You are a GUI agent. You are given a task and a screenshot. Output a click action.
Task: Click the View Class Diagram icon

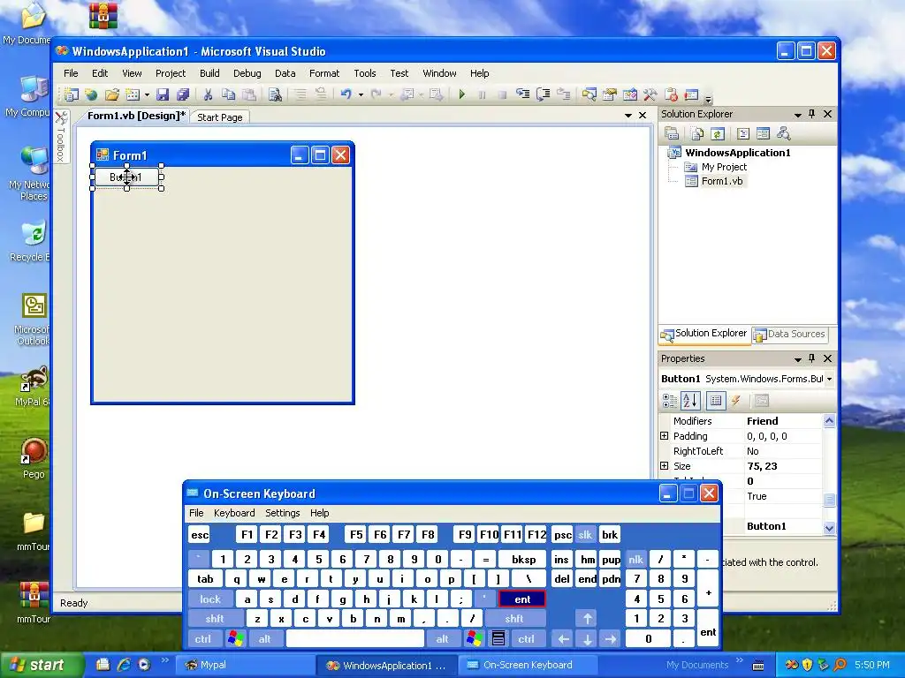click(x=783, y=134)
